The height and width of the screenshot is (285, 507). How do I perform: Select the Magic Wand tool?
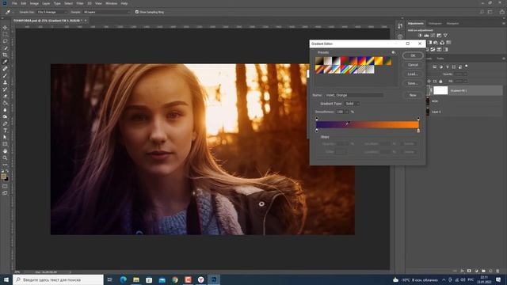pos(6,48)
